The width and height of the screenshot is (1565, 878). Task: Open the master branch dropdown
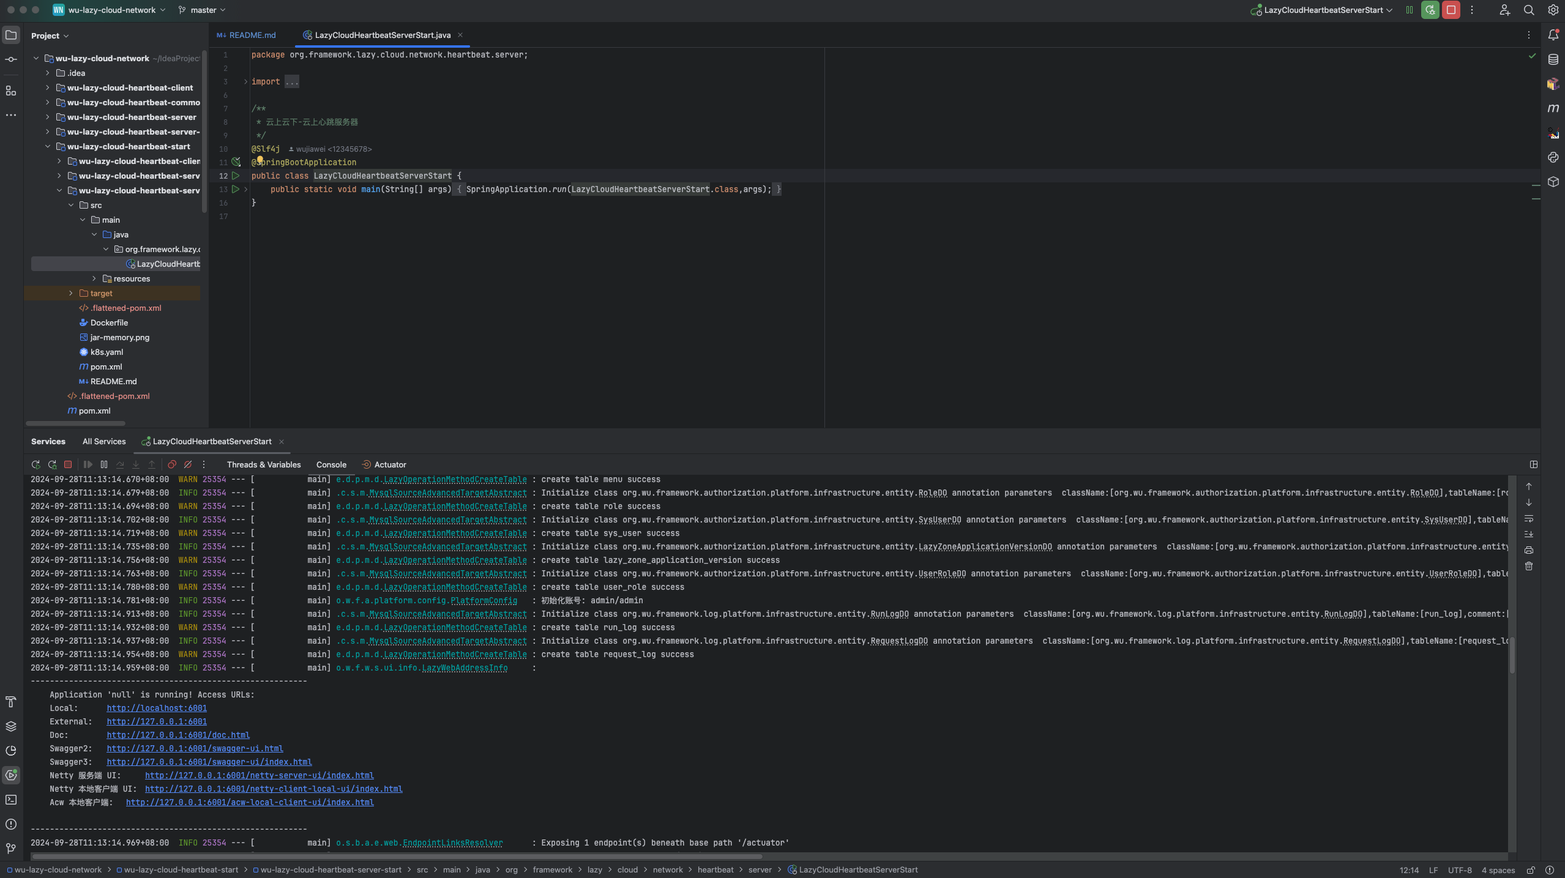203,10
